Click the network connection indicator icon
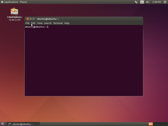168x126 pixels. pos(136,2)
